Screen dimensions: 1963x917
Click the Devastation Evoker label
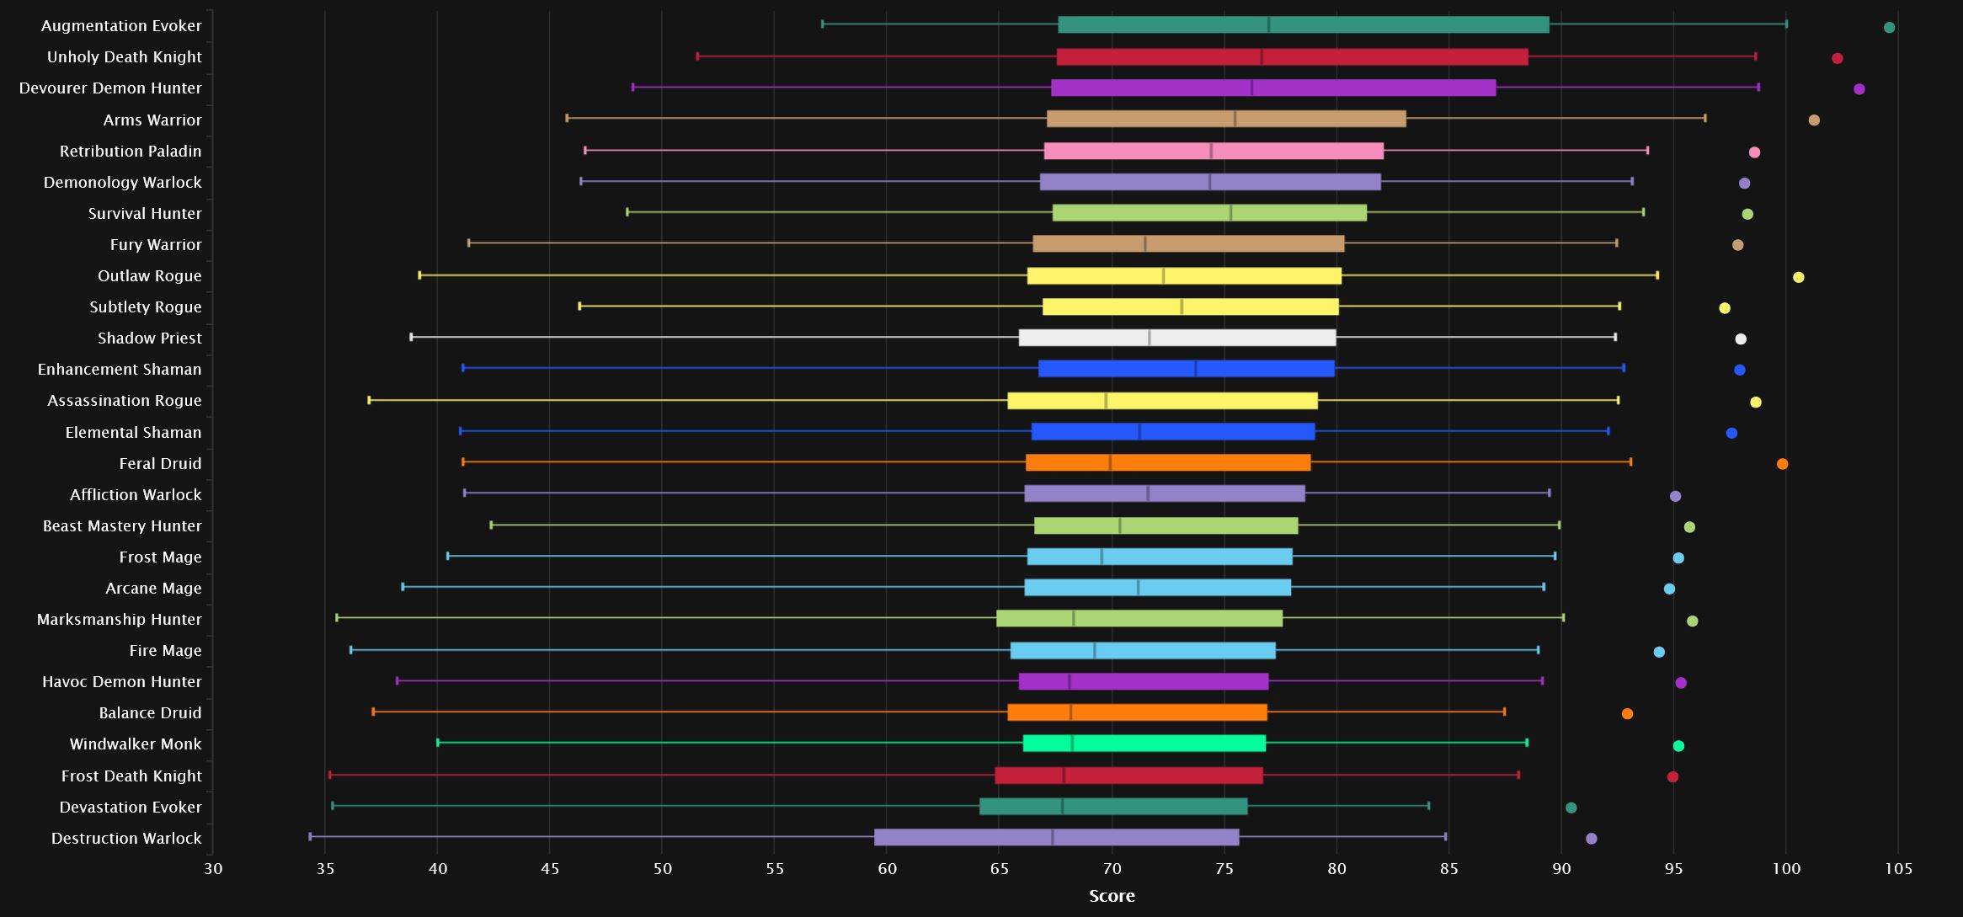point(131,807)
